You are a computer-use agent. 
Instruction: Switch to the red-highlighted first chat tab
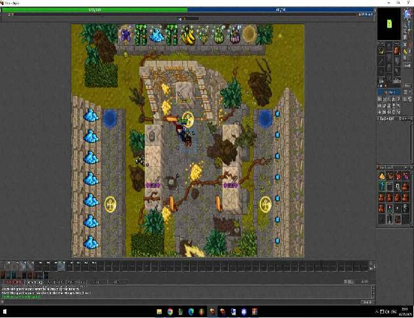(x=14, y=282)
